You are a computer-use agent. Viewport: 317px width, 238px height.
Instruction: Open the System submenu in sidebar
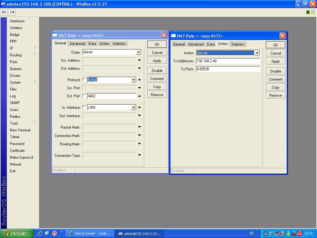tap(23, 82)
